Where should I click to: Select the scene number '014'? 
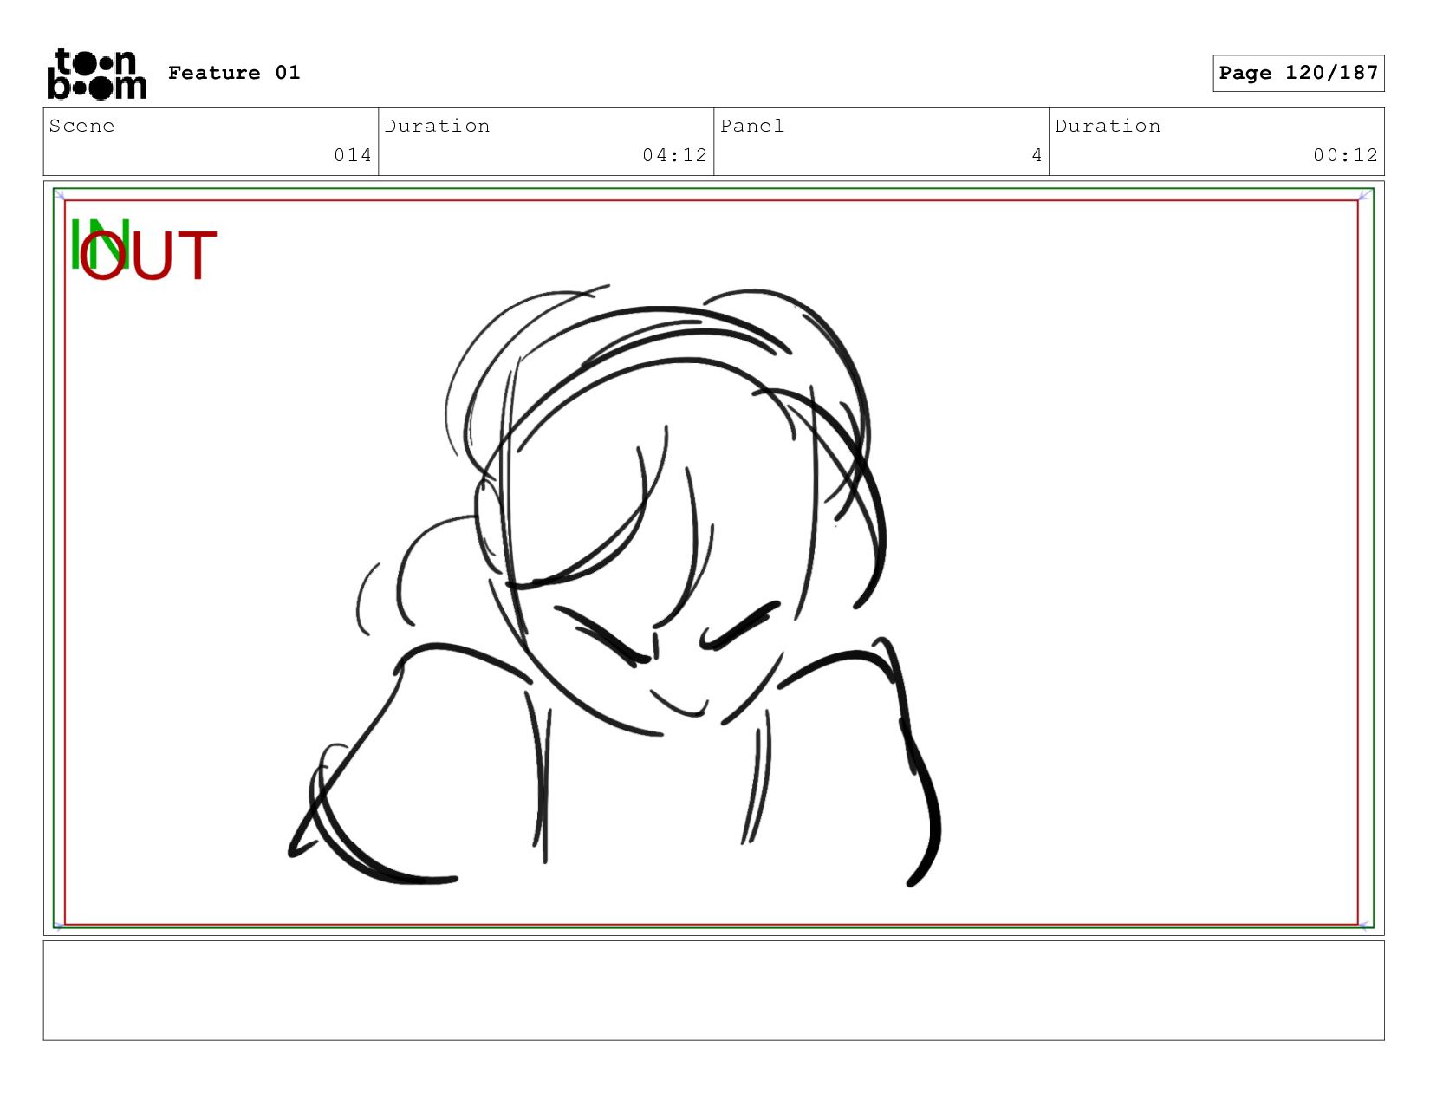(x=353, y=155)
